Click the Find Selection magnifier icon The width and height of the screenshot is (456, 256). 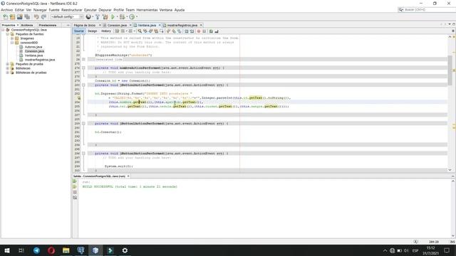(140, 31)
